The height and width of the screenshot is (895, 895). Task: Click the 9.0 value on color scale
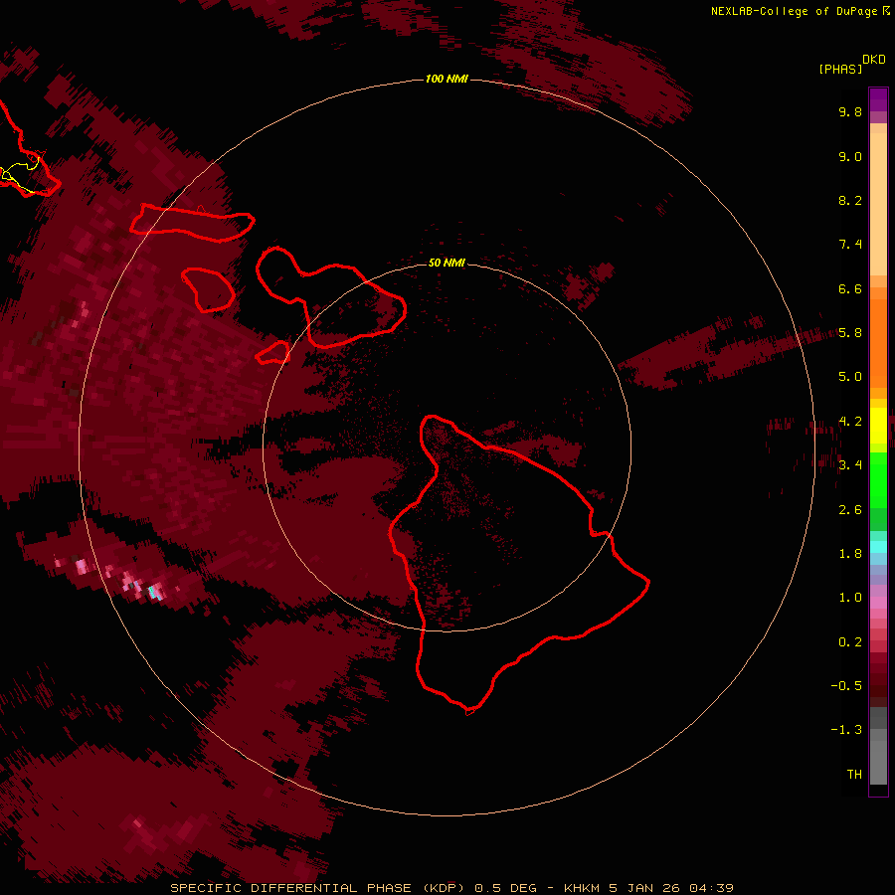(x=850, y=156)
